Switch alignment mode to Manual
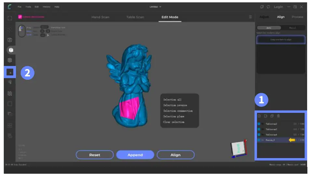 293,28
